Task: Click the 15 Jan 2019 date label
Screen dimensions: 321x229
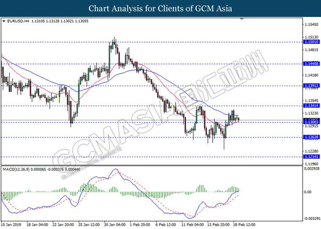Action: point(11,224)
